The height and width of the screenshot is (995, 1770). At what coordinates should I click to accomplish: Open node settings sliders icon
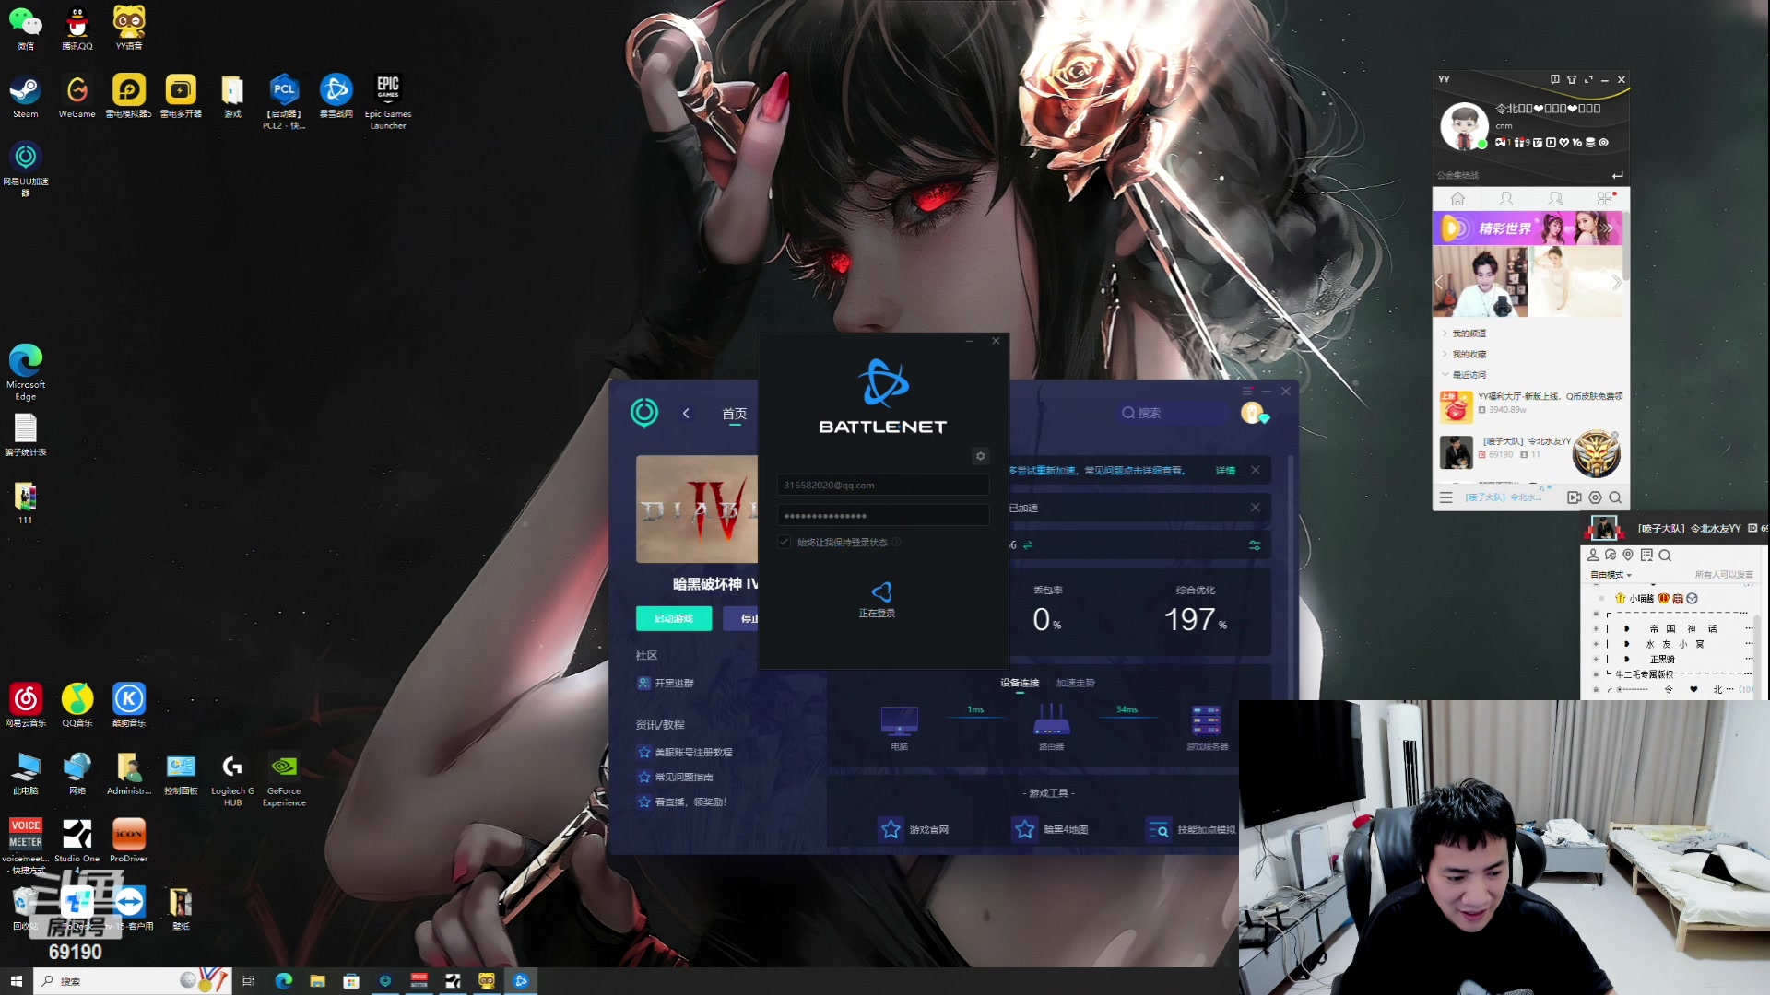pyautogui.click(x=1255, y=544)
